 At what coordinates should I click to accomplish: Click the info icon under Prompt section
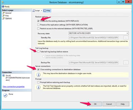[38, 87]
